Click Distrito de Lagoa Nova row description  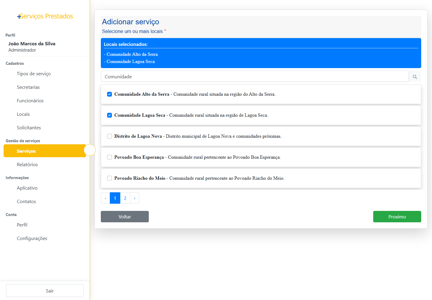pyautogui.click(x=223, y=136)
